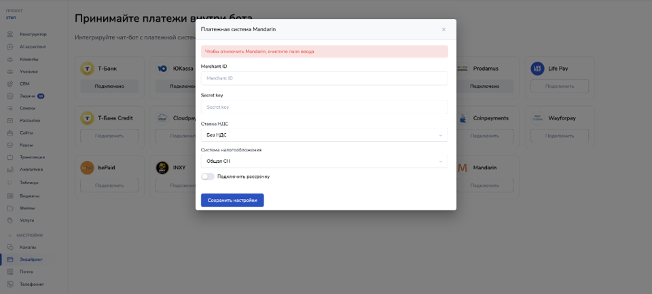Select the Рассылки envelope icon

pos(10,121)
